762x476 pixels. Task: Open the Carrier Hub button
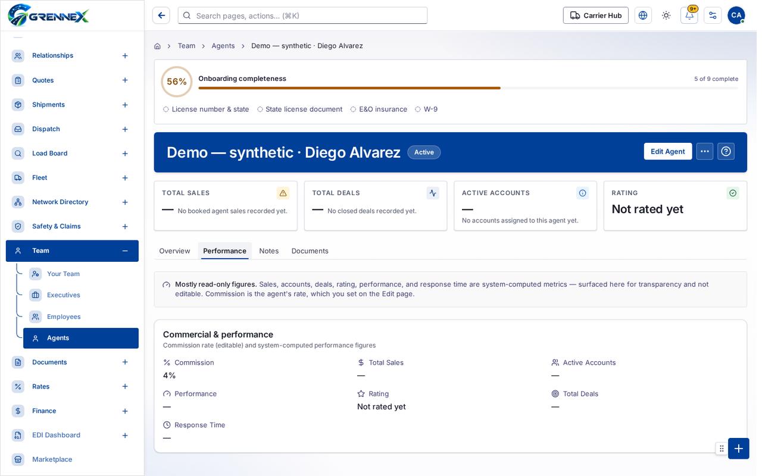click(x=595, y=15)
